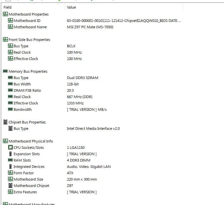224x205 pixels.
Task: Select the Integrated Devices label
Action: click(x=29, y=167)
